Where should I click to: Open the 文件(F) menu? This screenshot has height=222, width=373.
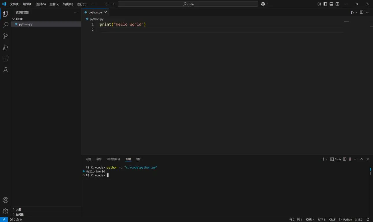pyautogui.click(x=14, y=4)
